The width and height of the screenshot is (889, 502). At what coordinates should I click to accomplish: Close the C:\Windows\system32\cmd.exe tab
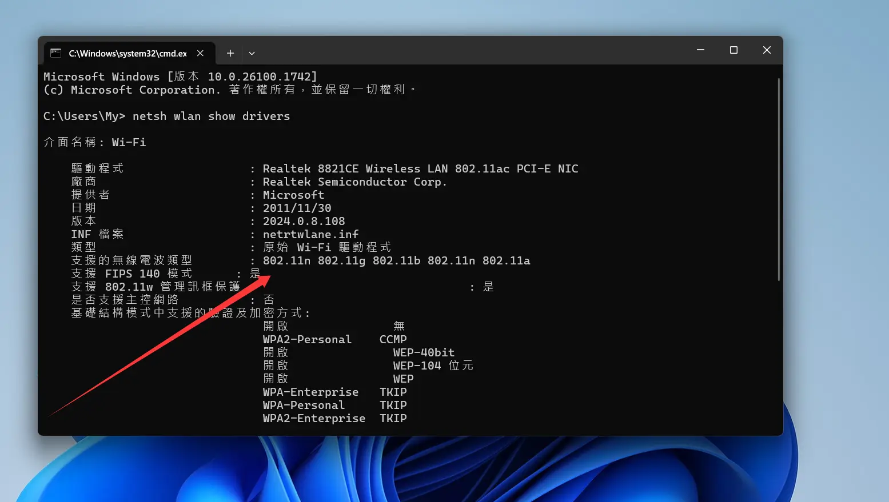[x=200, y=53]
